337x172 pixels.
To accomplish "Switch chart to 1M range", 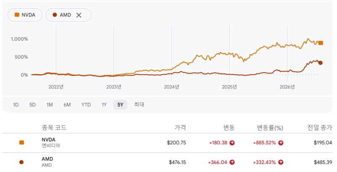I will click(x=50, y=105).
